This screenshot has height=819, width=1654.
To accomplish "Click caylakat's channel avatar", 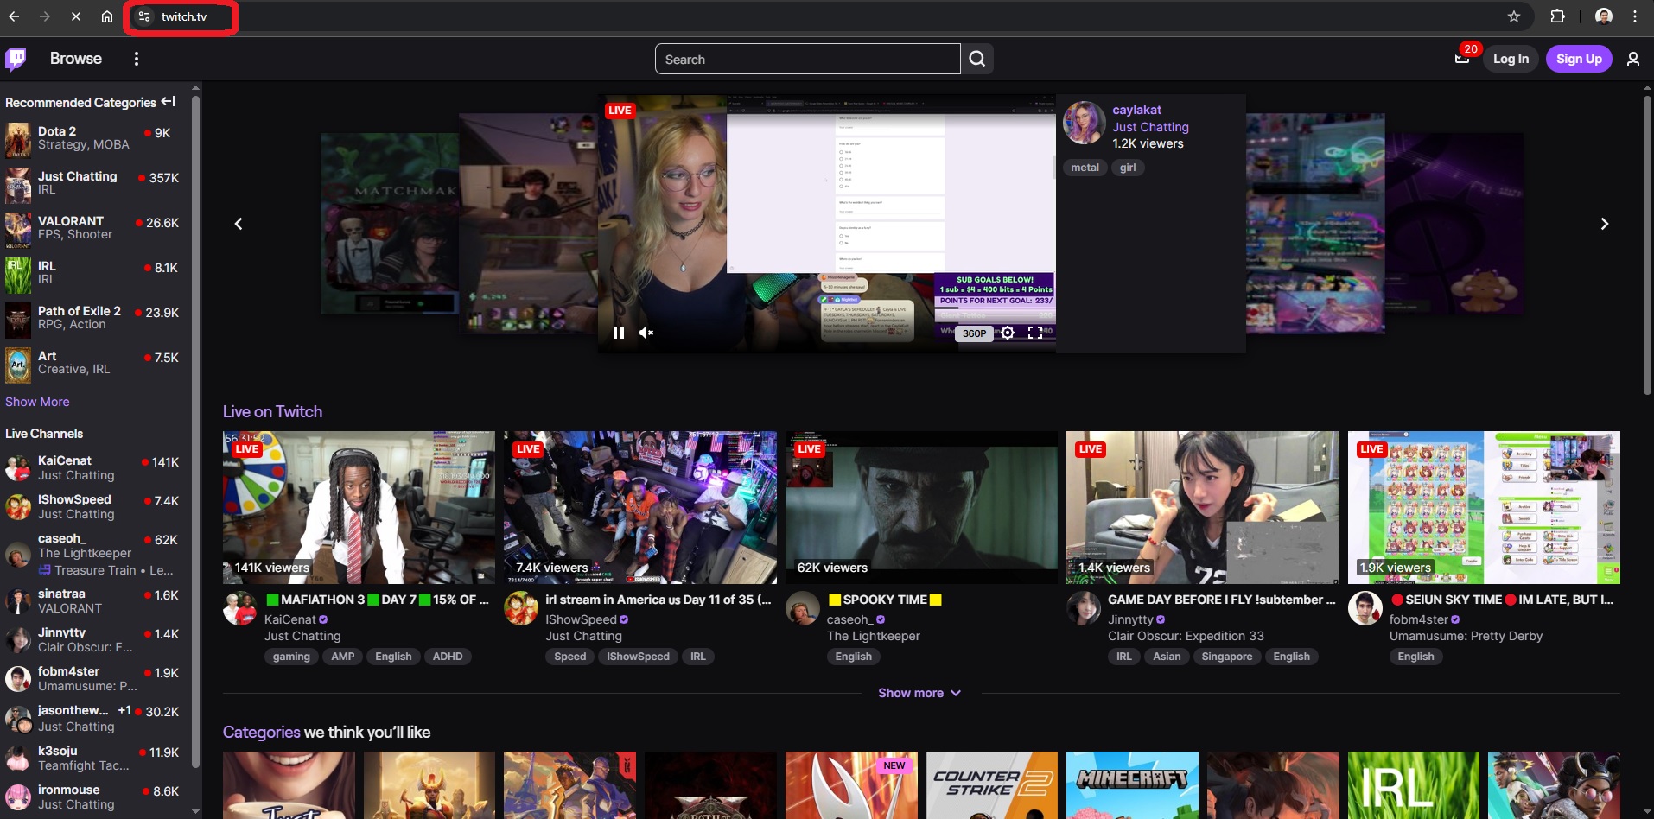I will coord(1084,123).
